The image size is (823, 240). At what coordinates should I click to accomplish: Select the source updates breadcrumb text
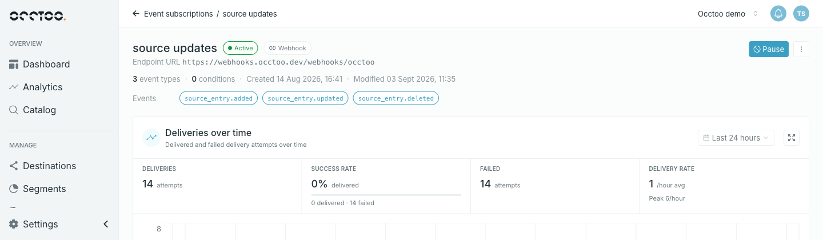[x=250, y=14]
